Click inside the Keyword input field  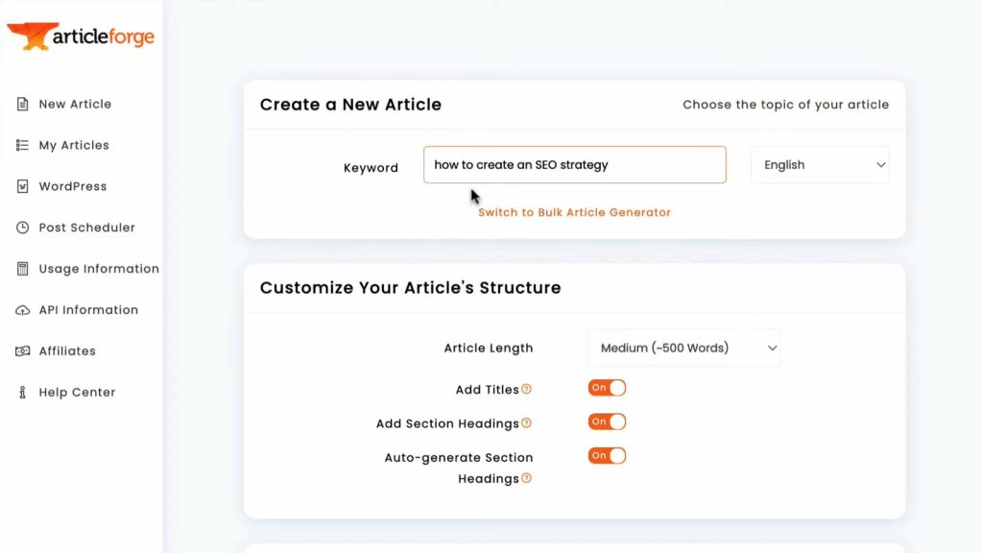click(x=574, y=164)
